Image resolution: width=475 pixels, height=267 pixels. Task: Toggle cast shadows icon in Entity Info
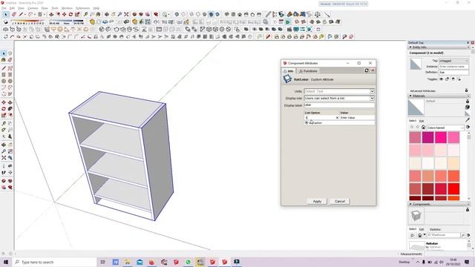(459, 79)
